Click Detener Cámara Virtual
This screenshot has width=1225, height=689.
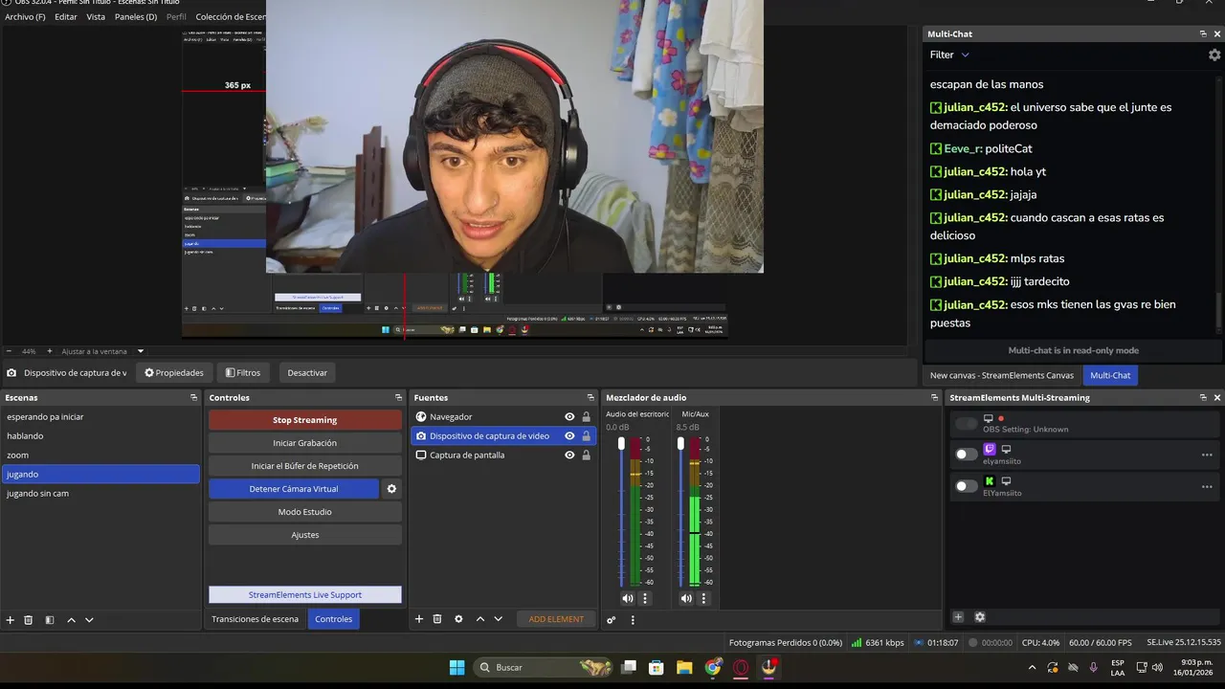(x=294, y=489)
